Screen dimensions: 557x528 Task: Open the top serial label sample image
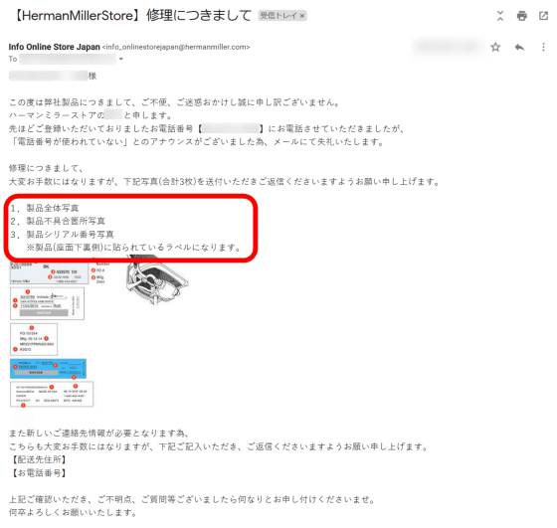tap(49, 273)
